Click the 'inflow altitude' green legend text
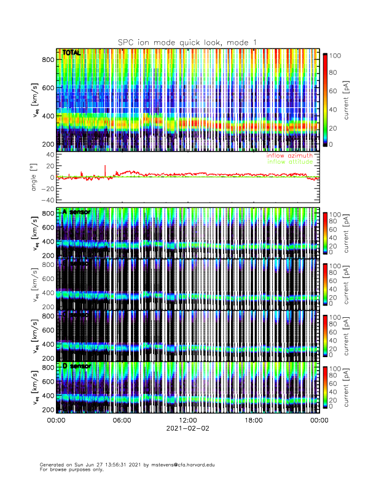The height and width of the screenshot is (486, 376). (x=289, y=162)
